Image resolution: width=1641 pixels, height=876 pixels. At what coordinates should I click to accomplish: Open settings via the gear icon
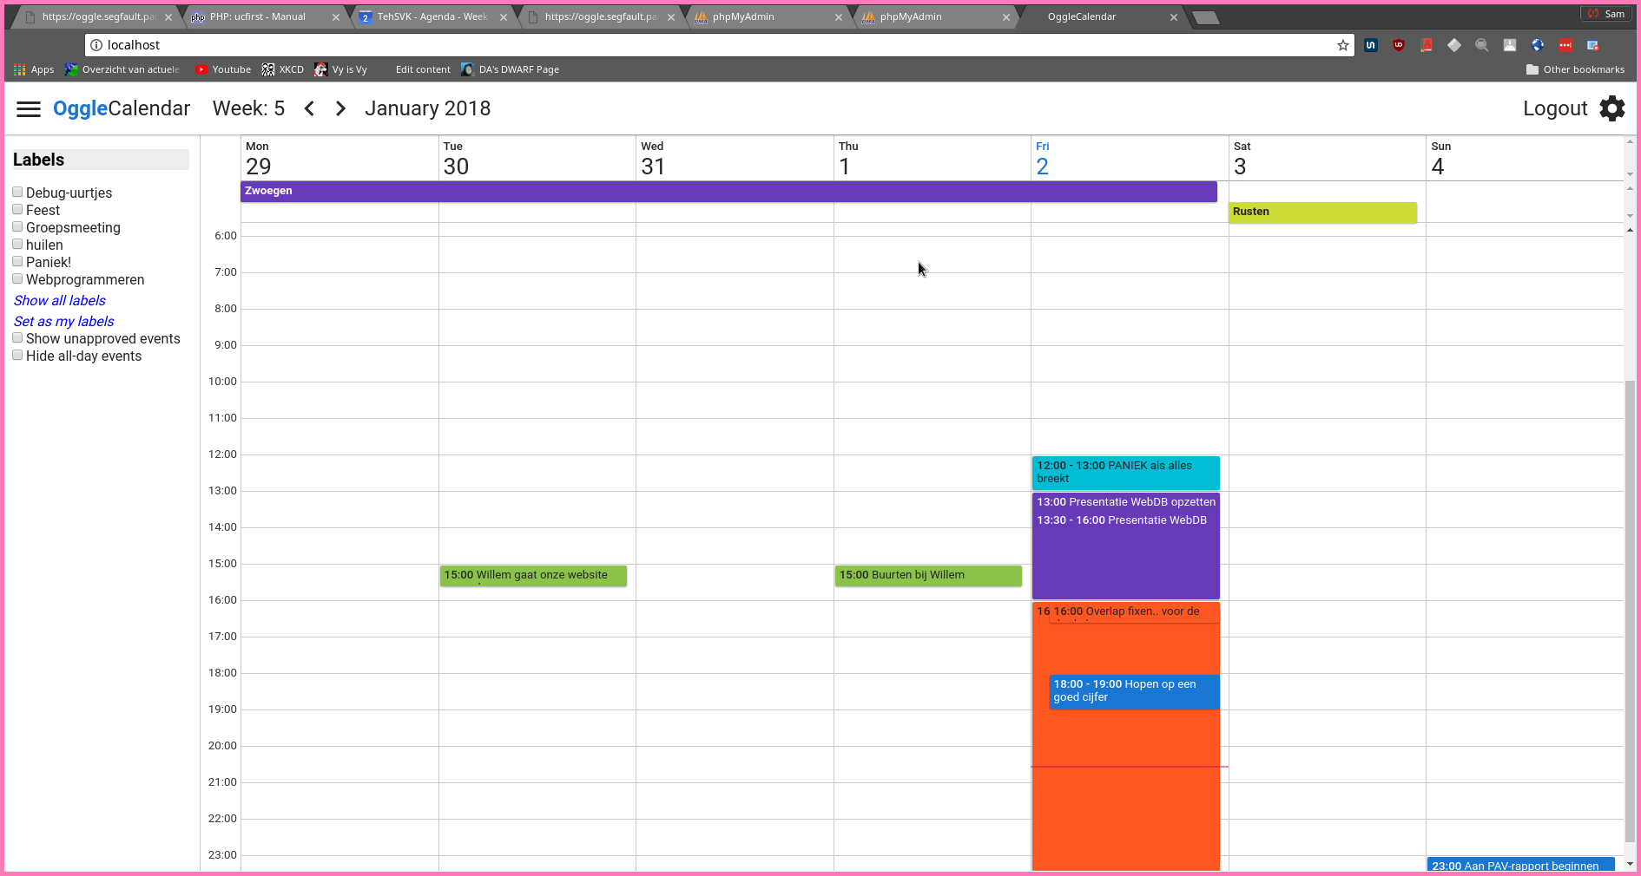pos(1612,108)
